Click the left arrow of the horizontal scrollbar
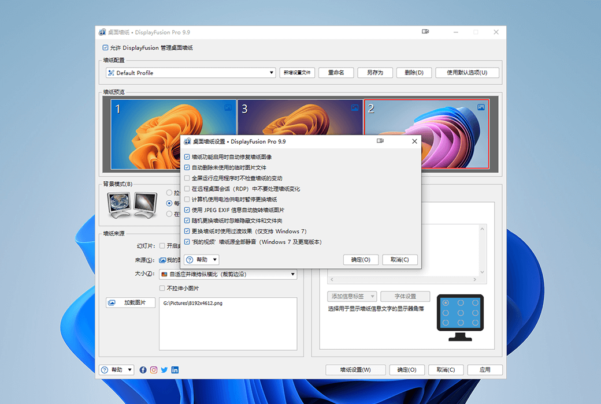The image size is (601, 404). (332, 279)
